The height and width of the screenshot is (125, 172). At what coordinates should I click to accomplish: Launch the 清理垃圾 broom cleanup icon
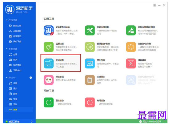(x=49, y=47)
